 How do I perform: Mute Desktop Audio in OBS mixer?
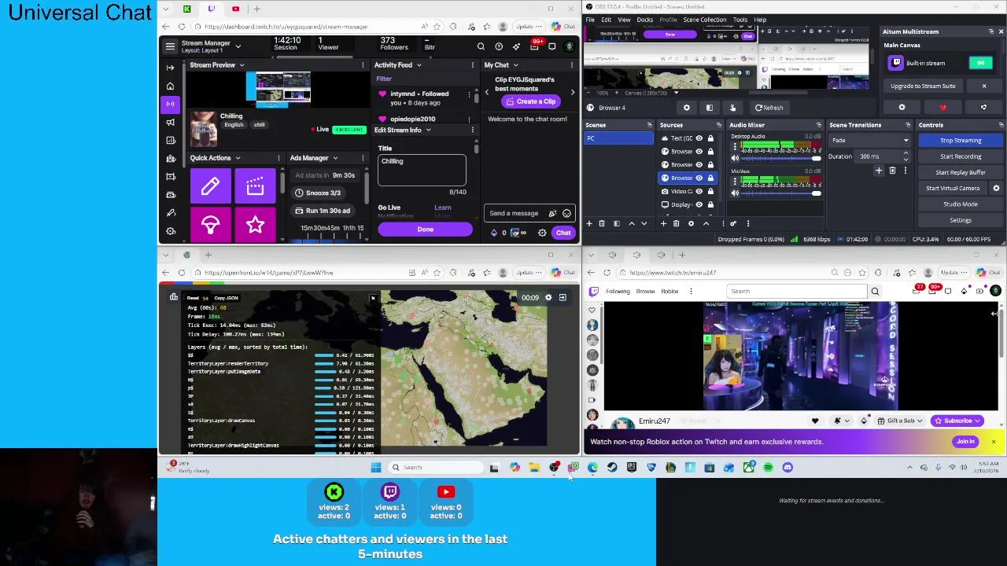coord(735,158)
